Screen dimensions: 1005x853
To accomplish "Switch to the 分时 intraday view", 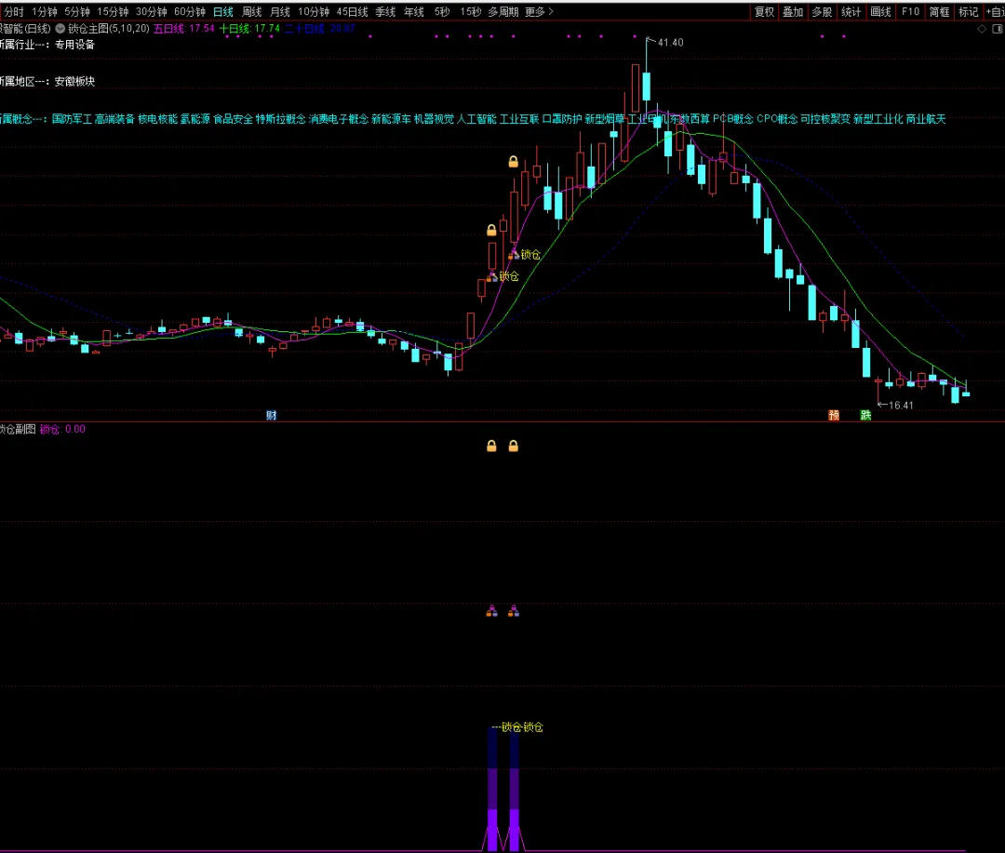I will (13, 11).
